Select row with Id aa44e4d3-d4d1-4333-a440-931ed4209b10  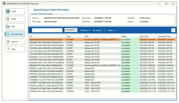click(x=102, y=63)
